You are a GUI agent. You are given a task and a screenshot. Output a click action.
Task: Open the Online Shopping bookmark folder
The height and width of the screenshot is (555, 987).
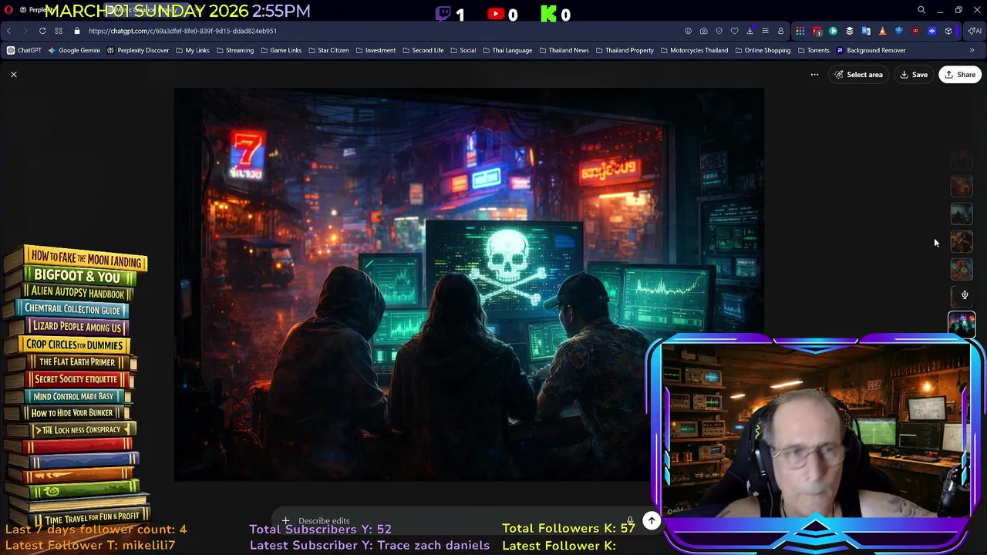click(x=763, y=50)
